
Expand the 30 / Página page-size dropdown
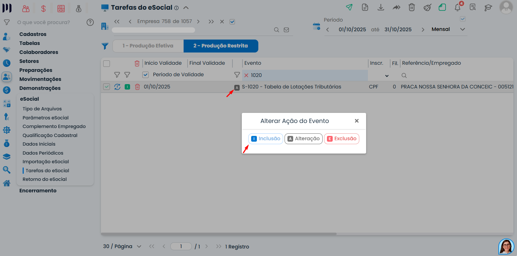tap(122, 247)
